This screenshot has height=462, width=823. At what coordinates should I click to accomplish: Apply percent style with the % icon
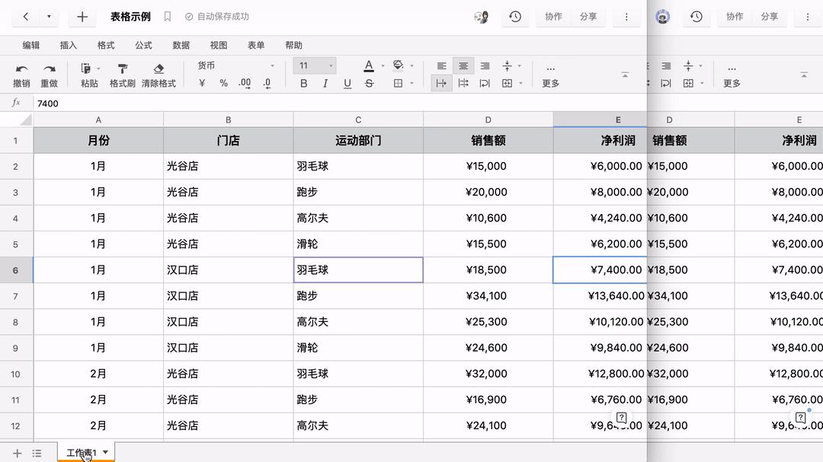pos(223,83)
